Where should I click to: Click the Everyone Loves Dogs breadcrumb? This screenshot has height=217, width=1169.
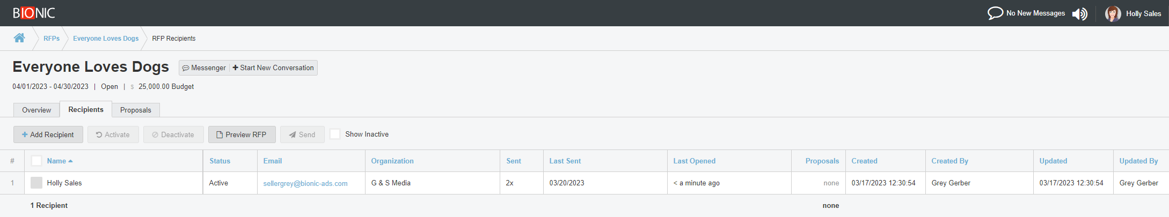[106, 39]
